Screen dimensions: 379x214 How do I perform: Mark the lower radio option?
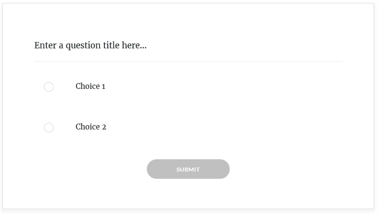click(49, 128)
